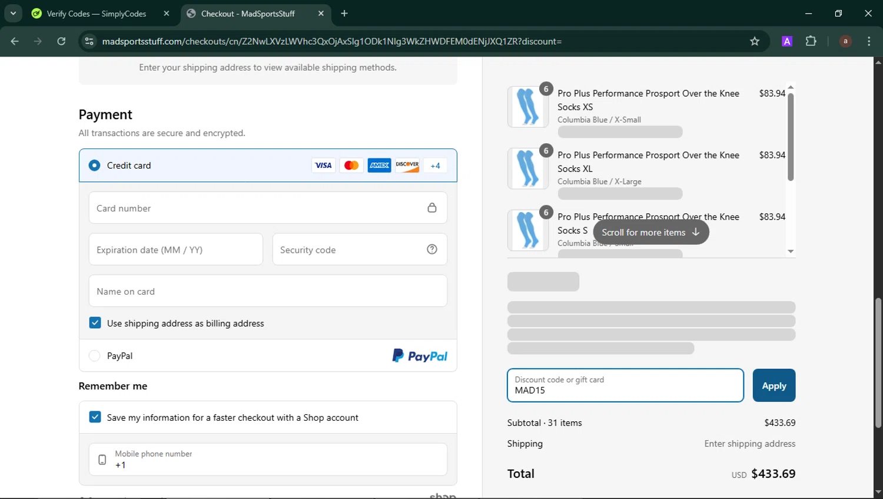Click the Mastercard icon

tap(351, 166)
